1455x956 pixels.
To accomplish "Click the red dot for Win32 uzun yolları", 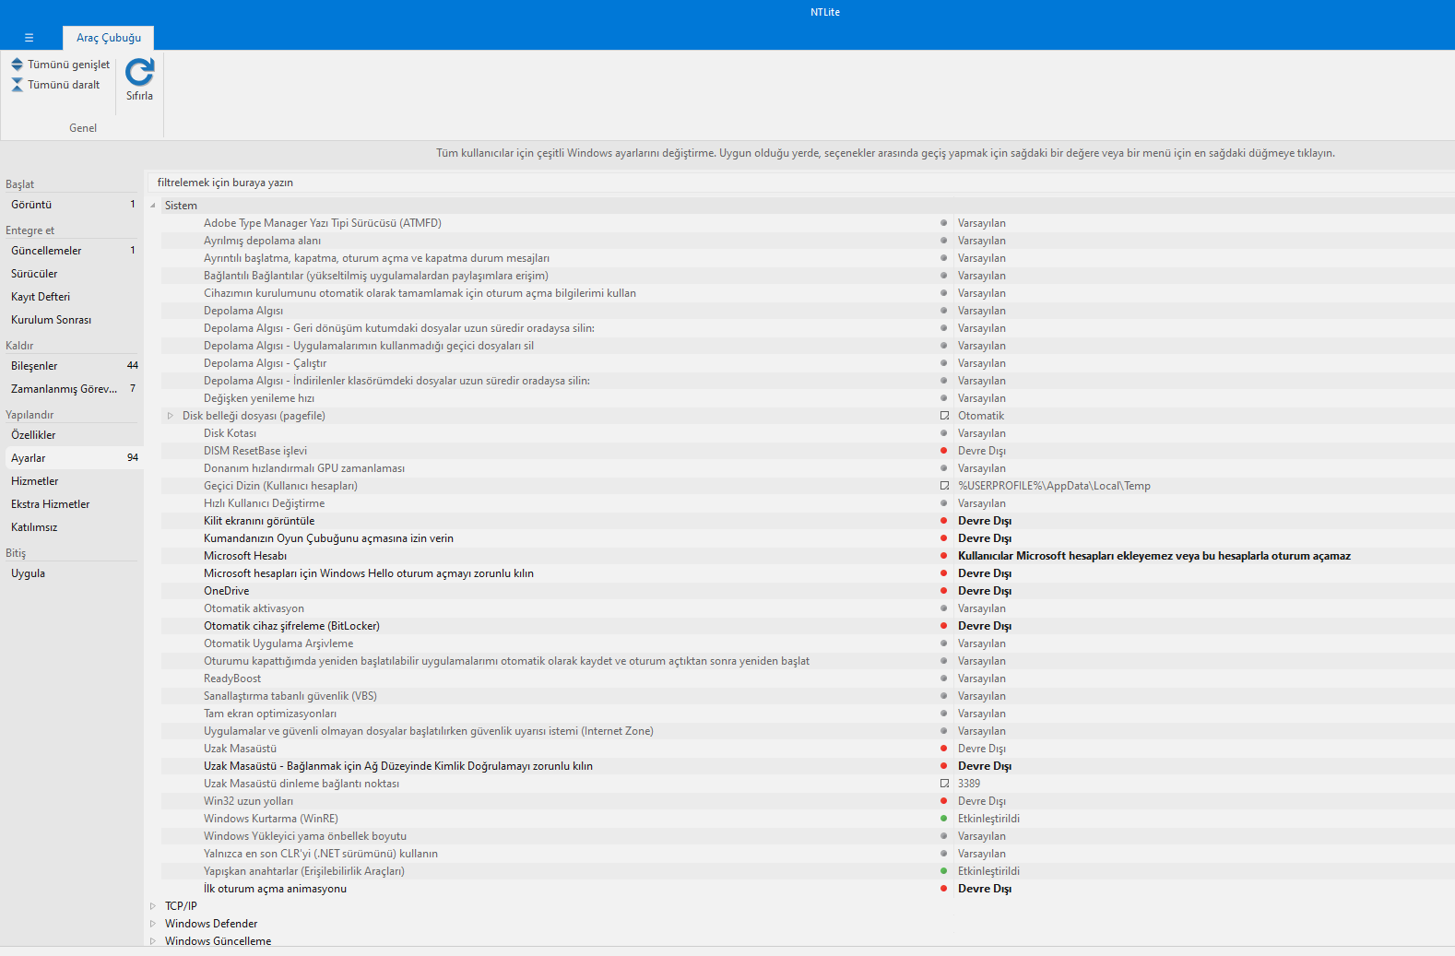I will pos(943,801).
